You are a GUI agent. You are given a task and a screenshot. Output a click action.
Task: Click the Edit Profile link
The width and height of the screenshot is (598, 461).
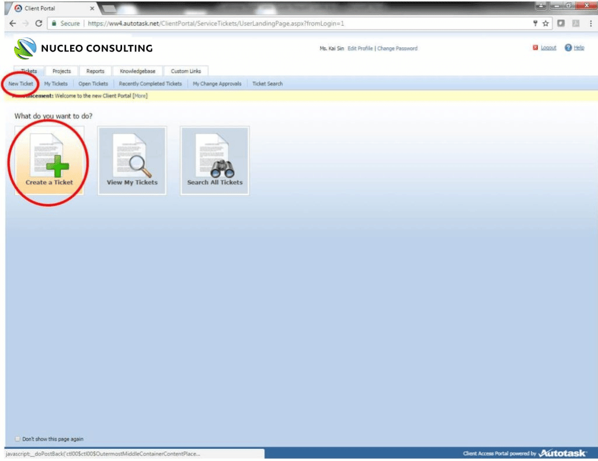point(360,48)
